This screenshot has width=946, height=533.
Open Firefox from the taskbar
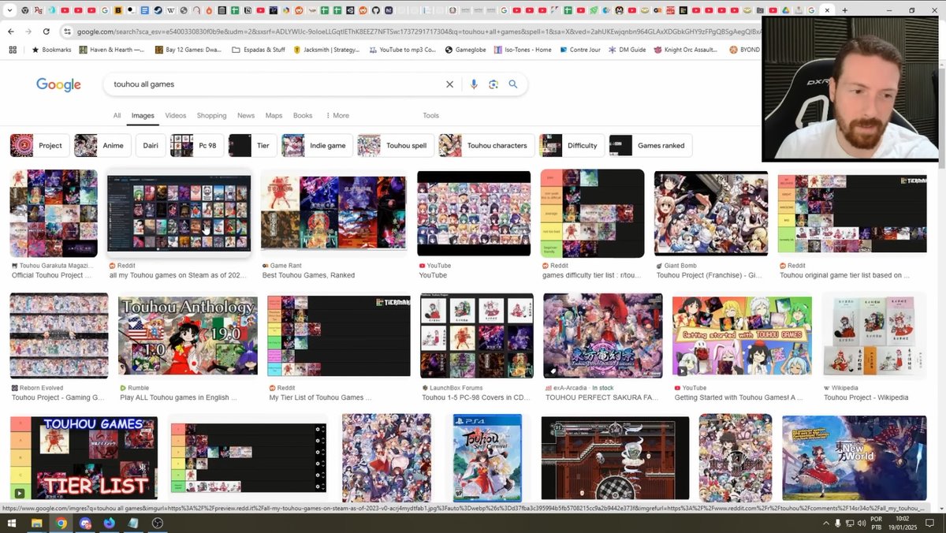109,523
